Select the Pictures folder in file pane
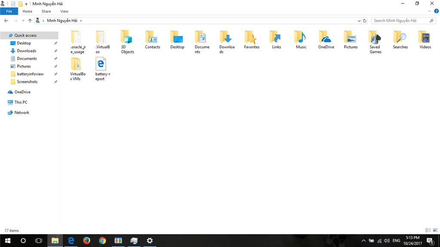 coord(351,40)
